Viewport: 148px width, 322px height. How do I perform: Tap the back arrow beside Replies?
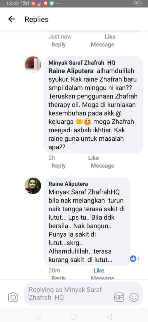tap(12, 19)
